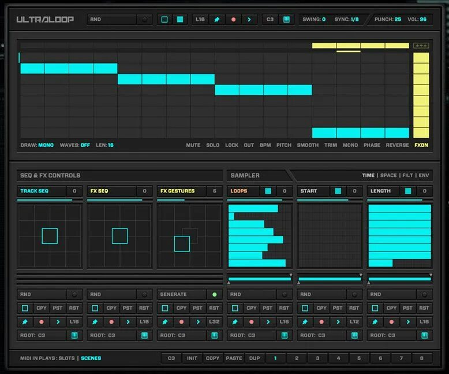Change LEN 16 value

[104, 145]
